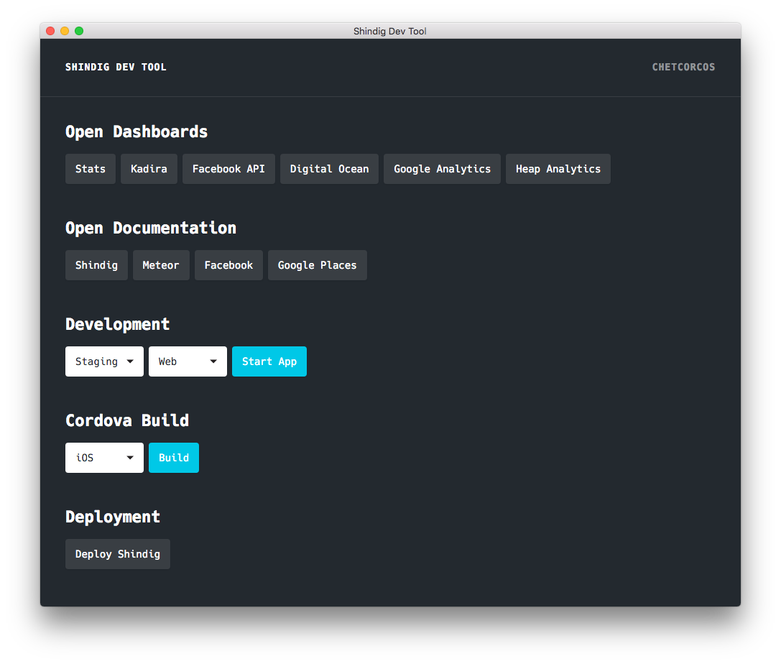
Task: Open the iOS build target dropdown
Action: pyautogui.click(x=104, y=457)
